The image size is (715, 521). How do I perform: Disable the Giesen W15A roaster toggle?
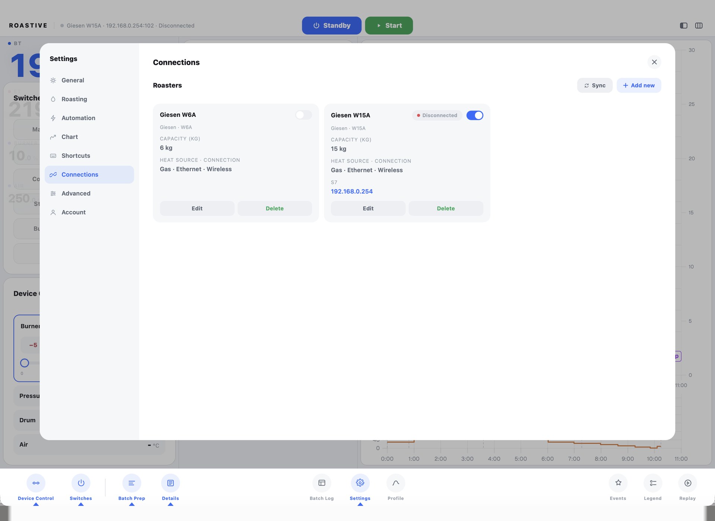click(475, 115)
